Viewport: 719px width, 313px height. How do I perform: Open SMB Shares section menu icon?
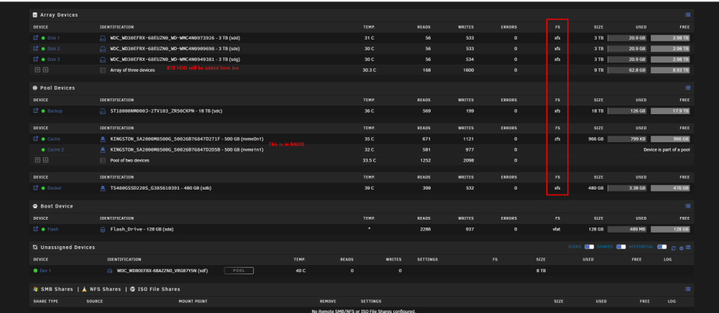tap(688, 289)
